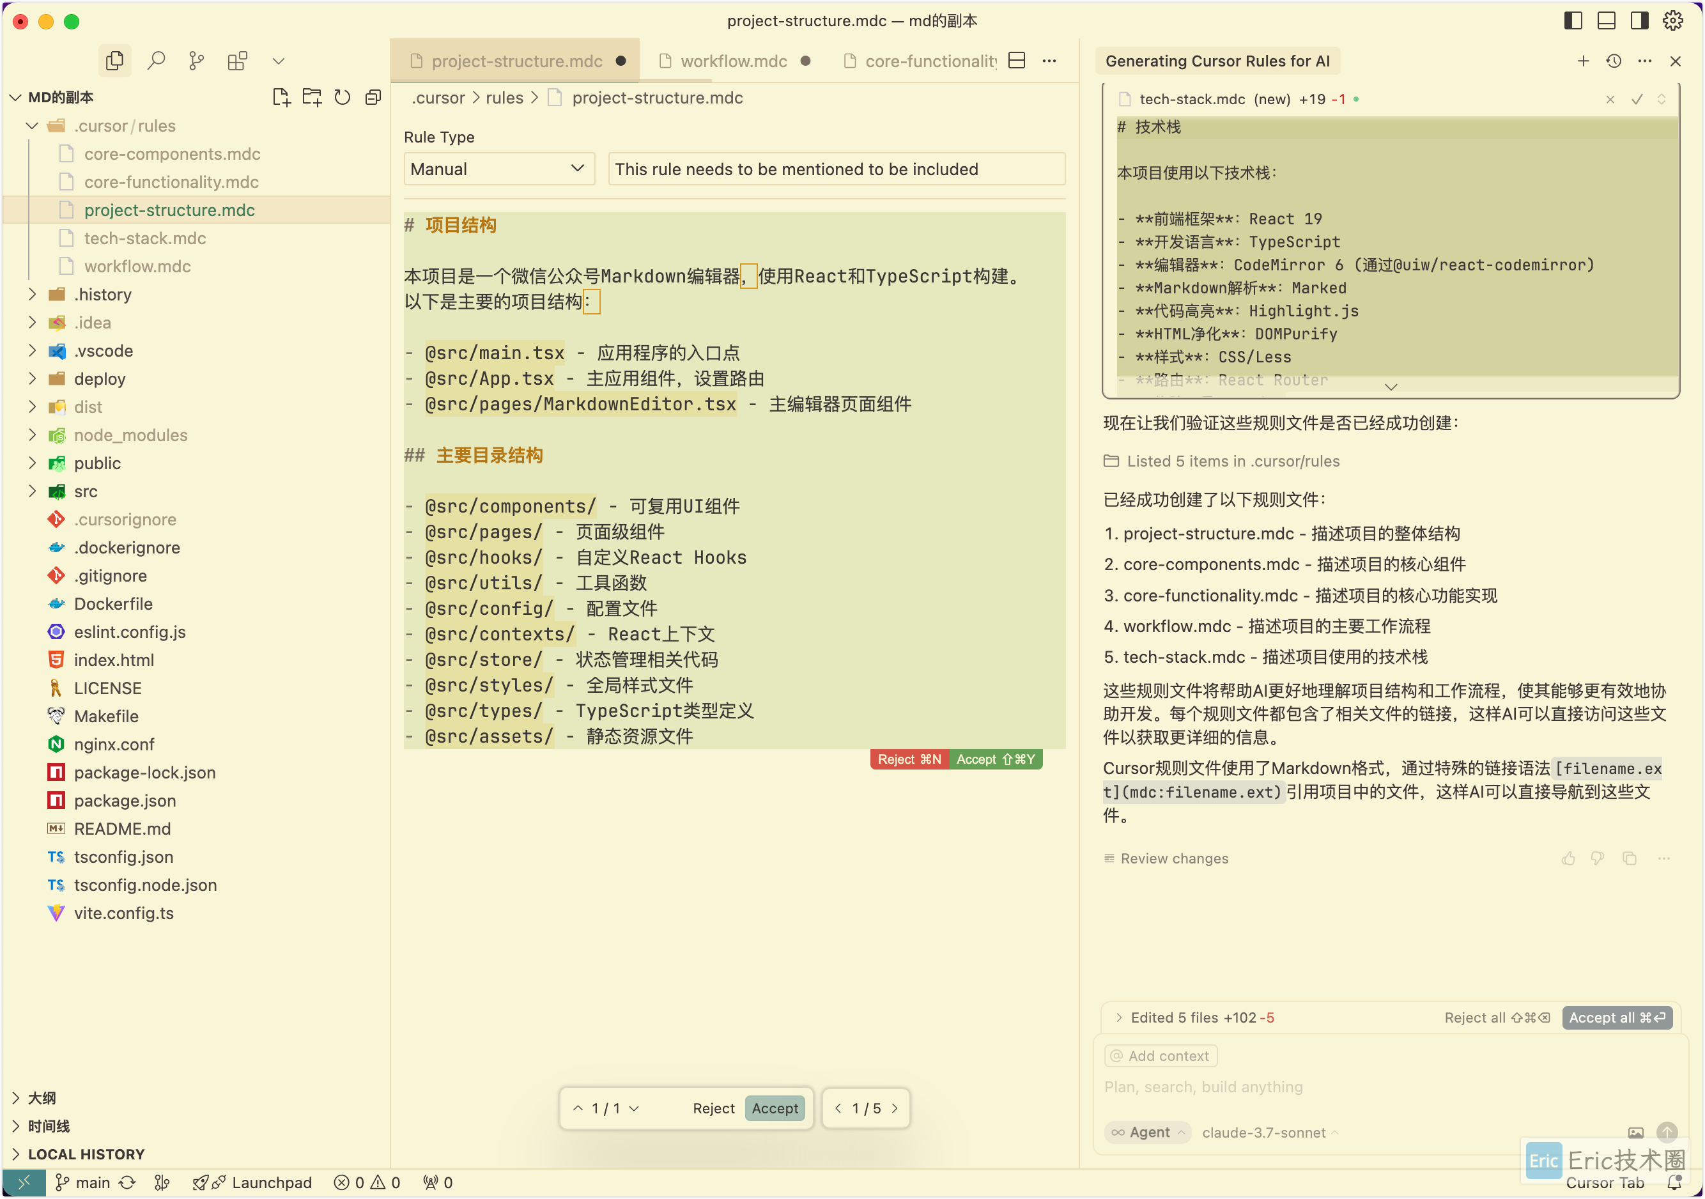Open the Explorer view icon
This screenshot has height=1199, width=1705.
(114, 61)
